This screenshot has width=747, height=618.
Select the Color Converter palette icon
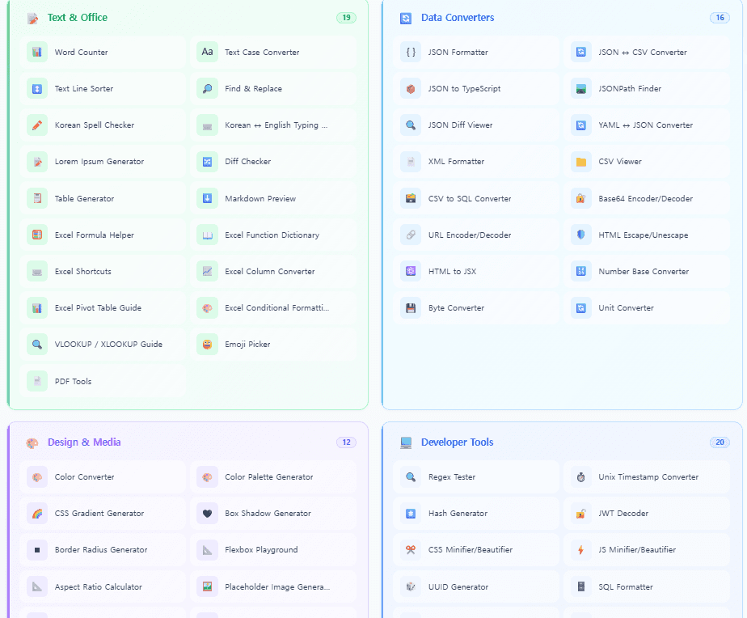click(37, 477)
